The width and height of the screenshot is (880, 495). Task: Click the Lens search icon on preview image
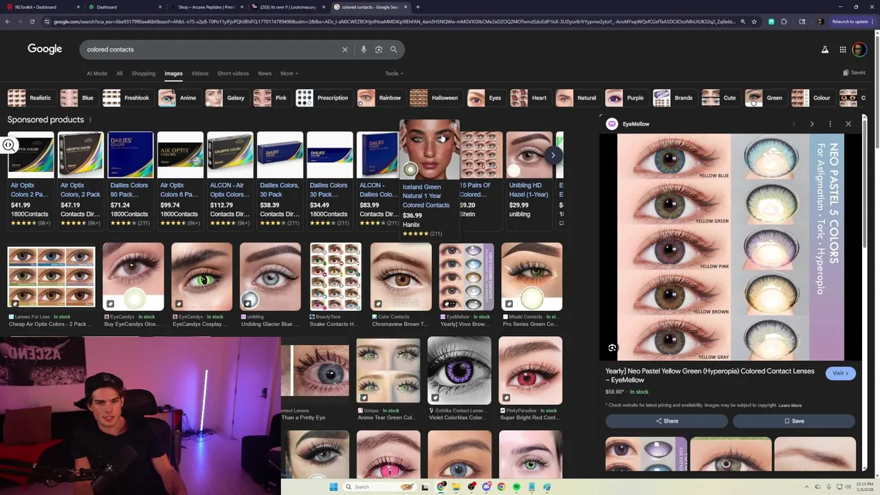coord(612,348)
